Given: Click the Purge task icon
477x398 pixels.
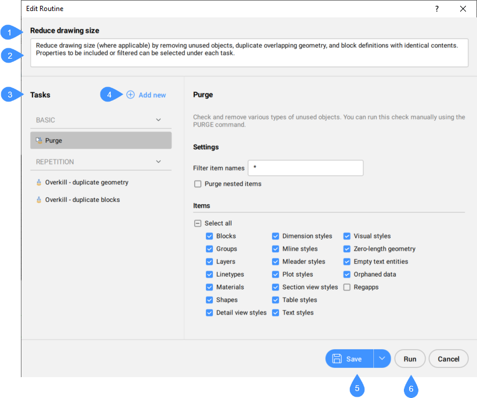Looking at the screenshot, I should click(x=38, y=140).
